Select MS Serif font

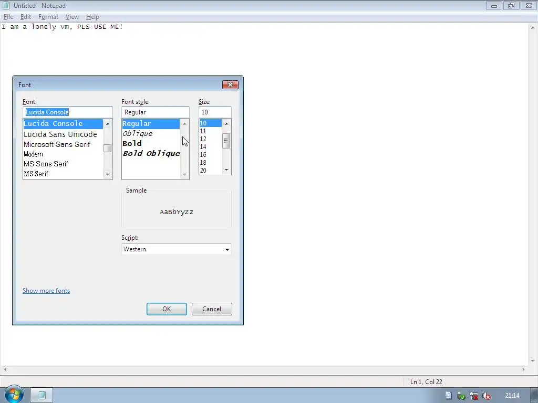[63, 174]
